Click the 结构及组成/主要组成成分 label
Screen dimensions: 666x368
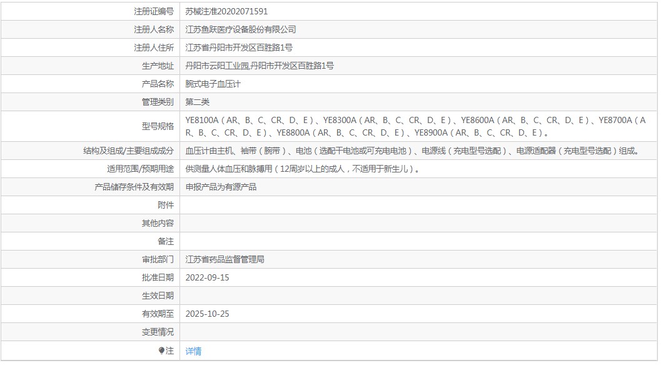click(128, 151)
